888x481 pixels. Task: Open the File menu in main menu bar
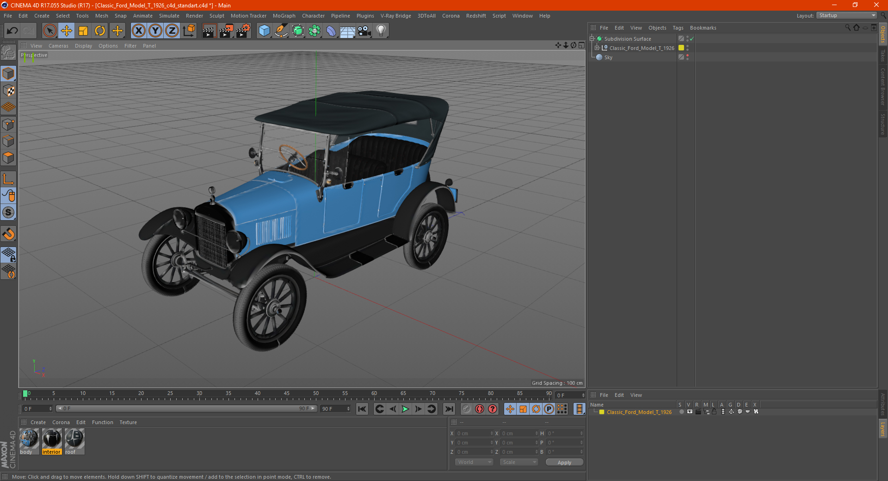pyautogui.click(x=8, y=16)
